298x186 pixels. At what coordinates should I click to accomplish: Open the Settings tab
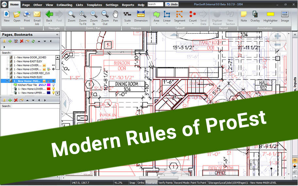(x=112, y=5)
